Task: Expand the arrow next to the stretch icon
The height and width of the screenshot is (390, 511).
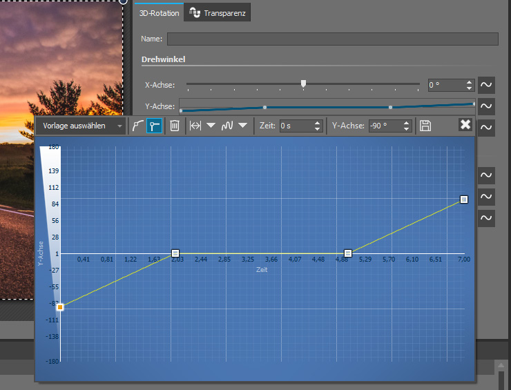Action: pyautogui.click(x=211, y=126)
